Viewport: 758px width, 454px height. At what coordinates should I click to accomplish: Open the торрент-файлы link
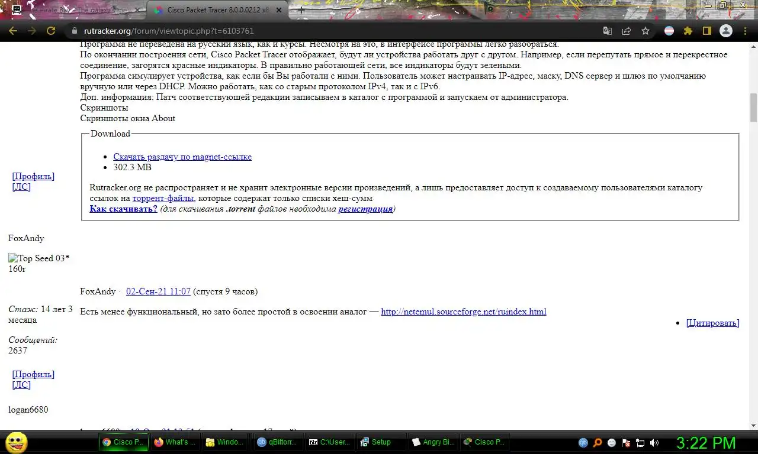[x=163, y=198]
